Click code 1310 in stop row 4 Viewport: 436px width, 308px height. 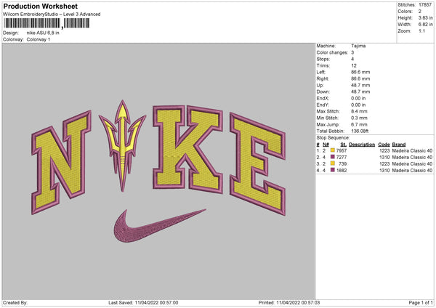point(384,171)
